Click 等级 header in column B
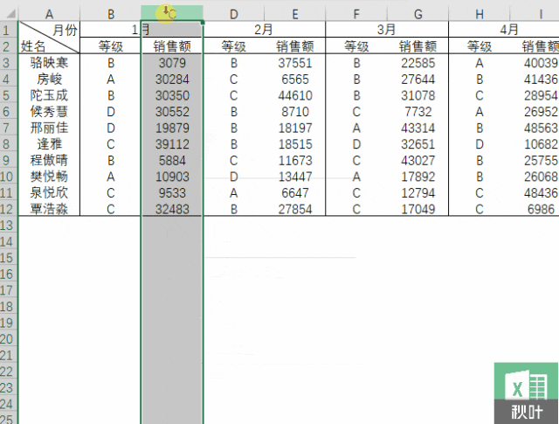The width and height of the screenshot is (559, 424). [x=111, y=46]
